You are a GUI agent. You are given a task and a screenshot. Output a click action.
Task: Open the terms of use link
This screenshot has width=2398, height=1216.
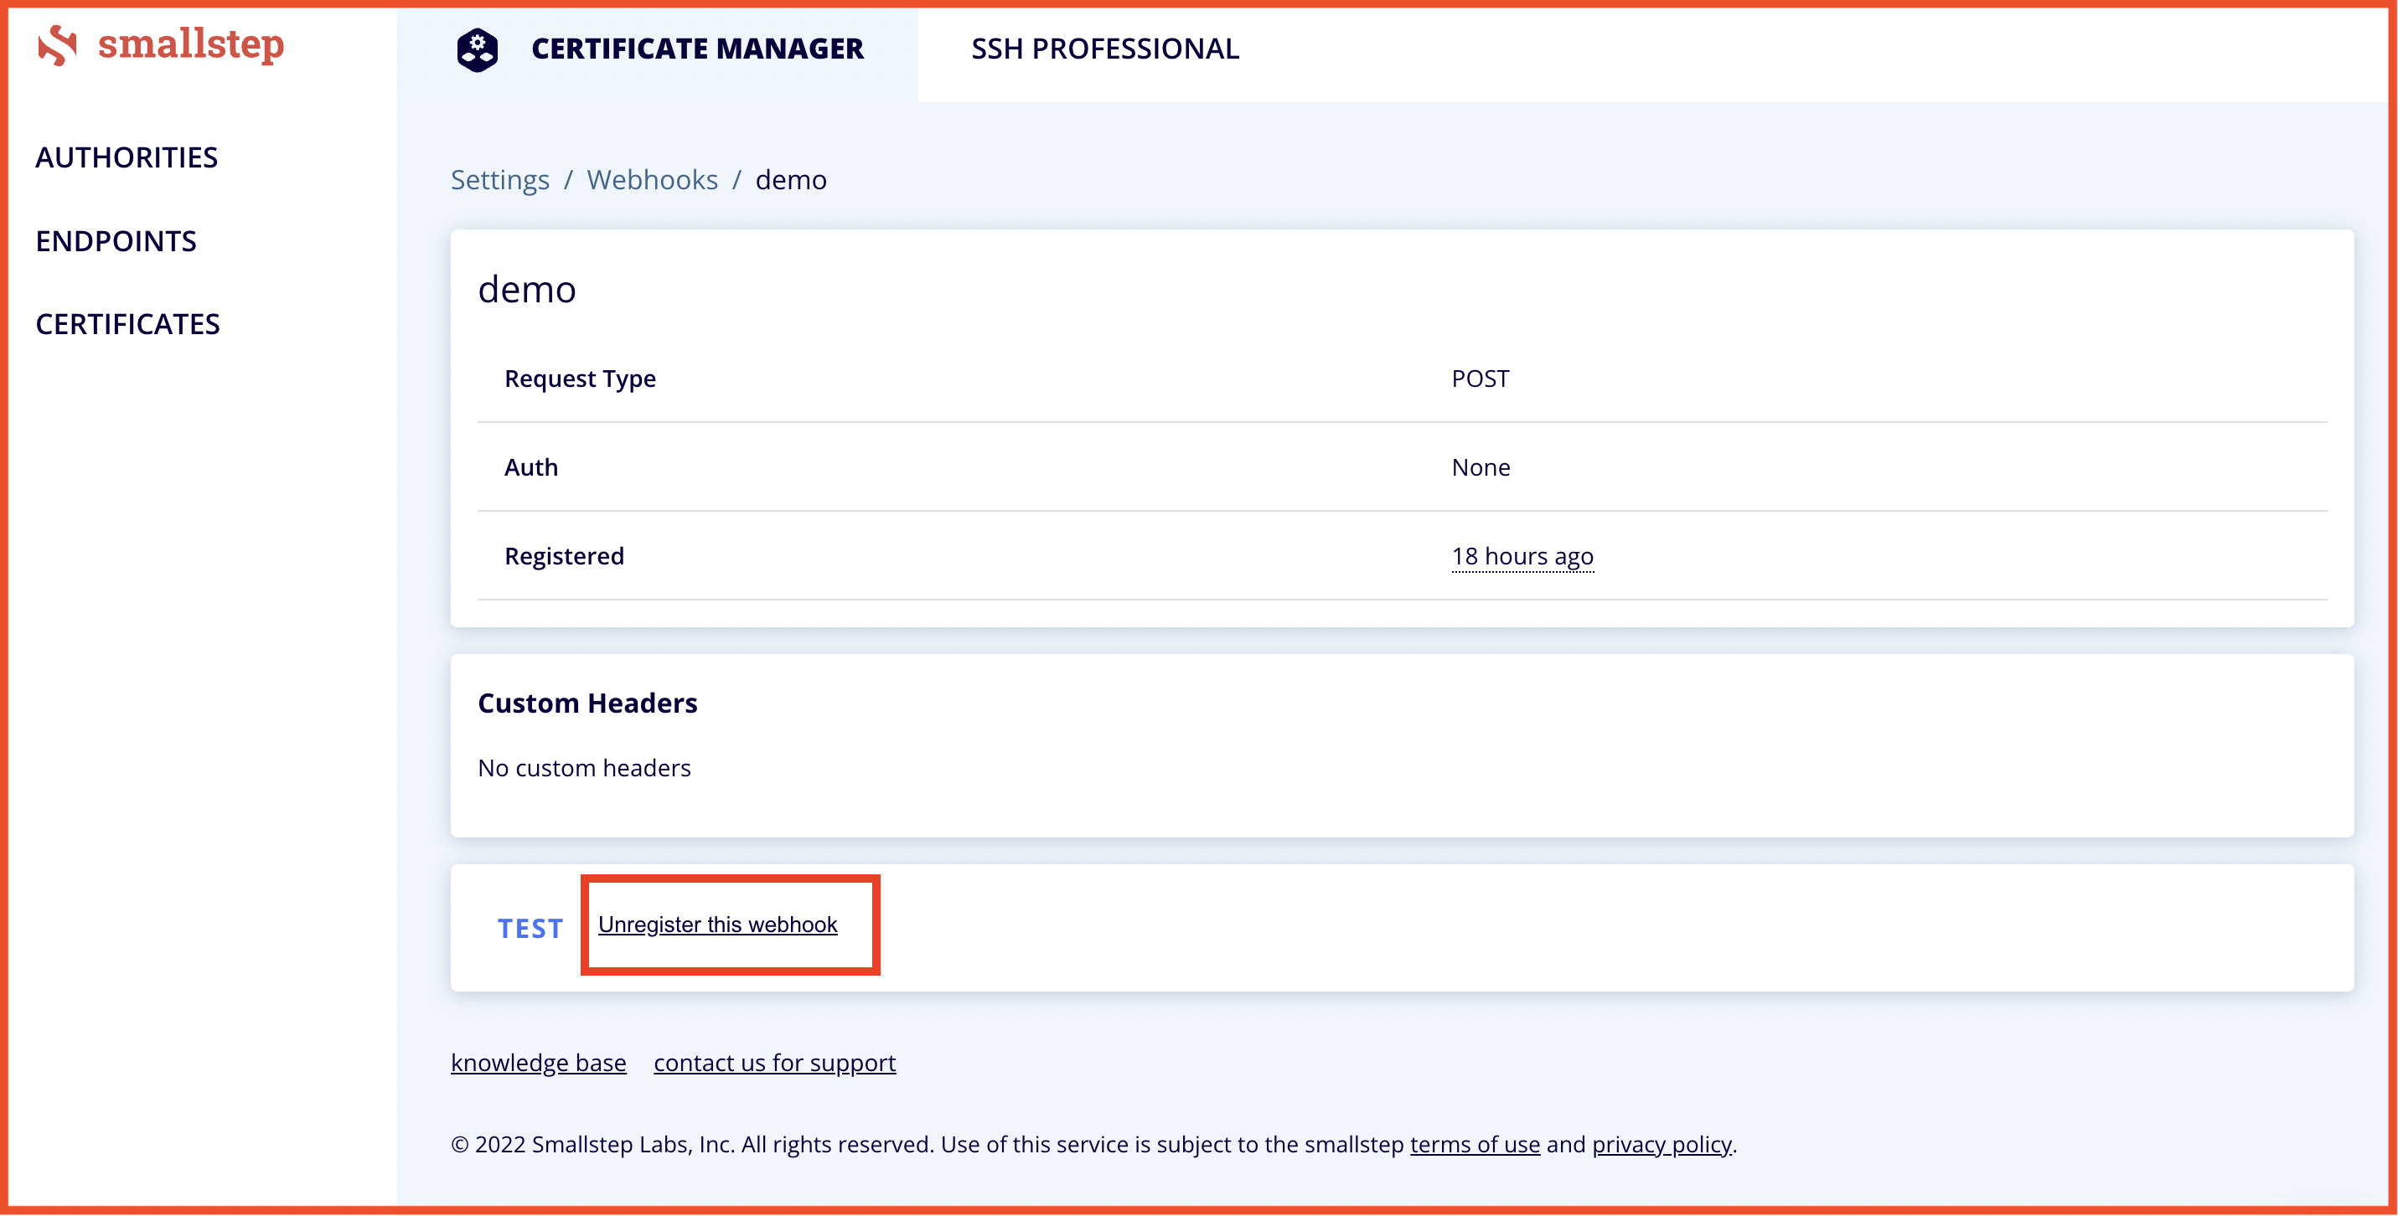(1474, 1143)
